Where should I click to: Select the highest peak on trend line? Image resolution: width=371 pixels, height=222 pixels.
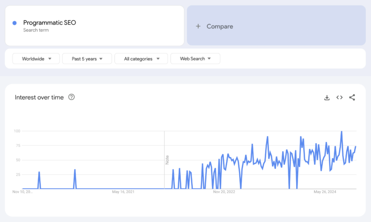pyautogui.click(x=342, y=132)
